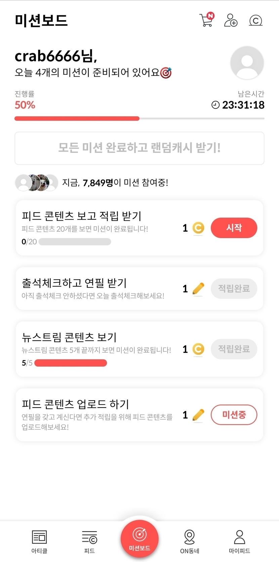Tap pencil icon on 출석체크 mission
This screenshot has width=279, height=562.
click(198, 289)
